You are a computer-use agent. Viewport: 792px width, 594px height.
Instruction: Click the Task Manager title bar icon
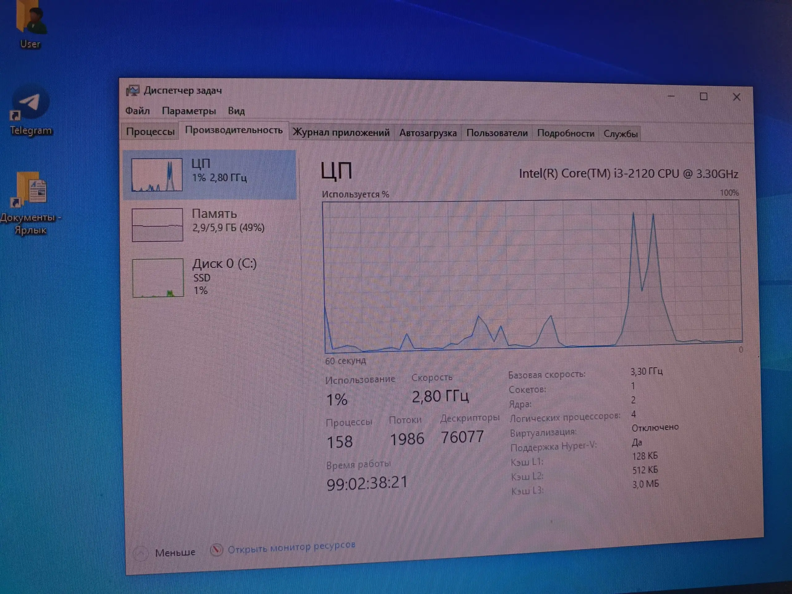point(132,91)
